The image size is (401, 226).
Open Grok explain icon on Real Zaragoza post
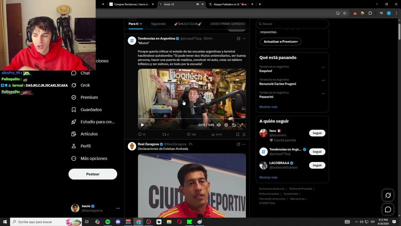click(x=238, y=144)
